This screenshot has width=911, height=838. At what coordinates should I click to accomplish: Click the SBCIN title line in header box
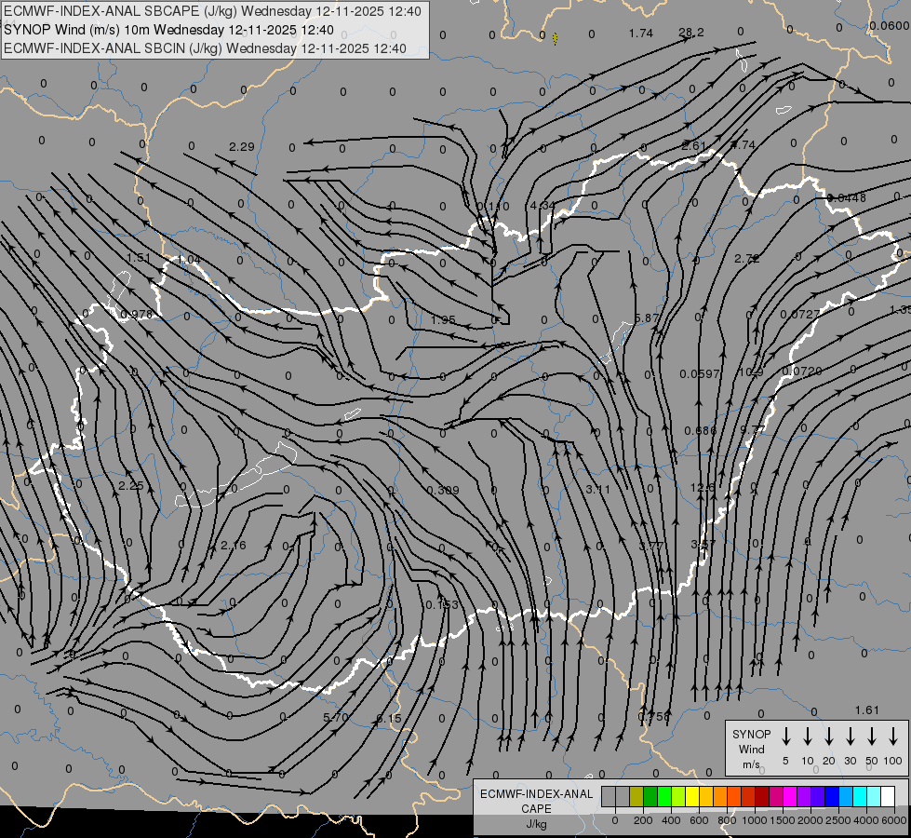coord(205,48)
